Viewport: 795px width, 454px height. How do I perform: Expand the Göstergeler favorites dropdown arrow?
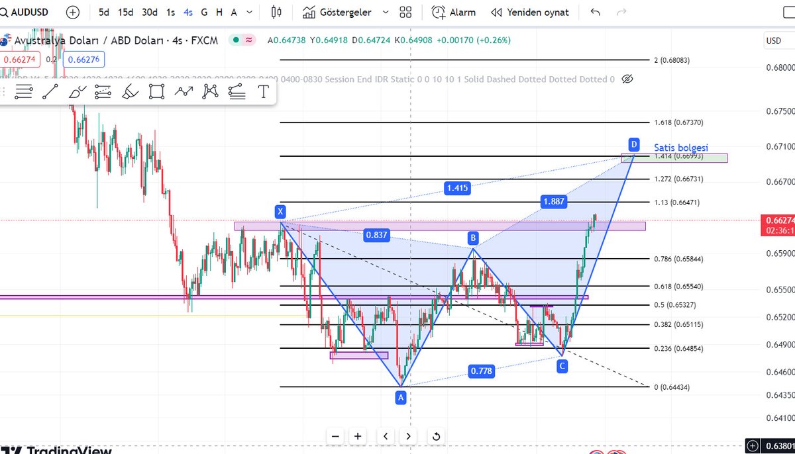pos(386,12)
